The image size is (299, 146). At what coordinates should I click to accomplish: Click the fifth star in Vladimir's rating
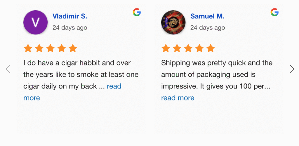[72, 48]
